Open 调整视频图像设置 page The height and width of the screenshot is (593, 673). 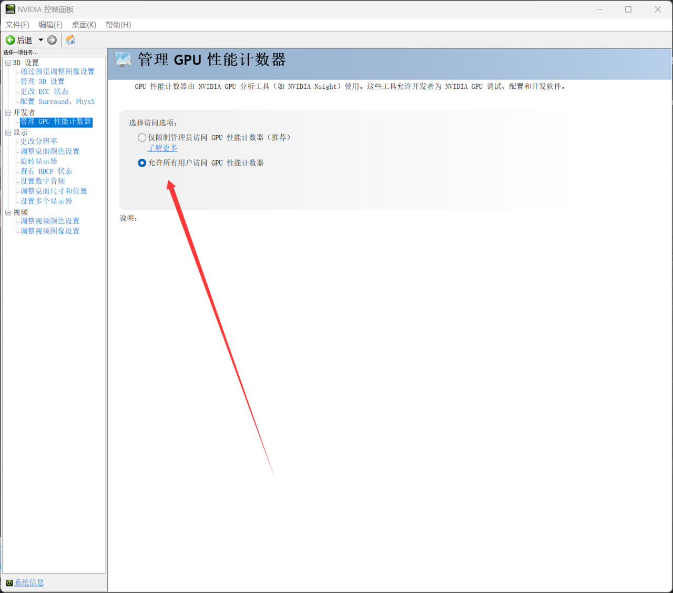50,231
